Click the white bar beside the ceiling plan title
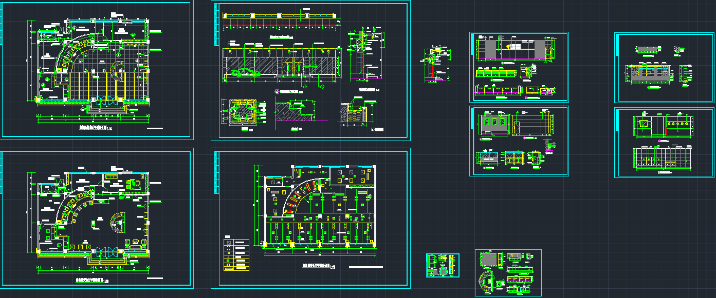This screenshot has height=298, width=716. point(366,268)
